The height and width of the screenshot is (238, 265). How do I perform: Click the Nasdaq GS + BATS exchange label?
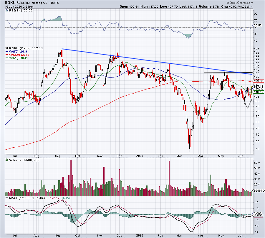click(45, 3)
